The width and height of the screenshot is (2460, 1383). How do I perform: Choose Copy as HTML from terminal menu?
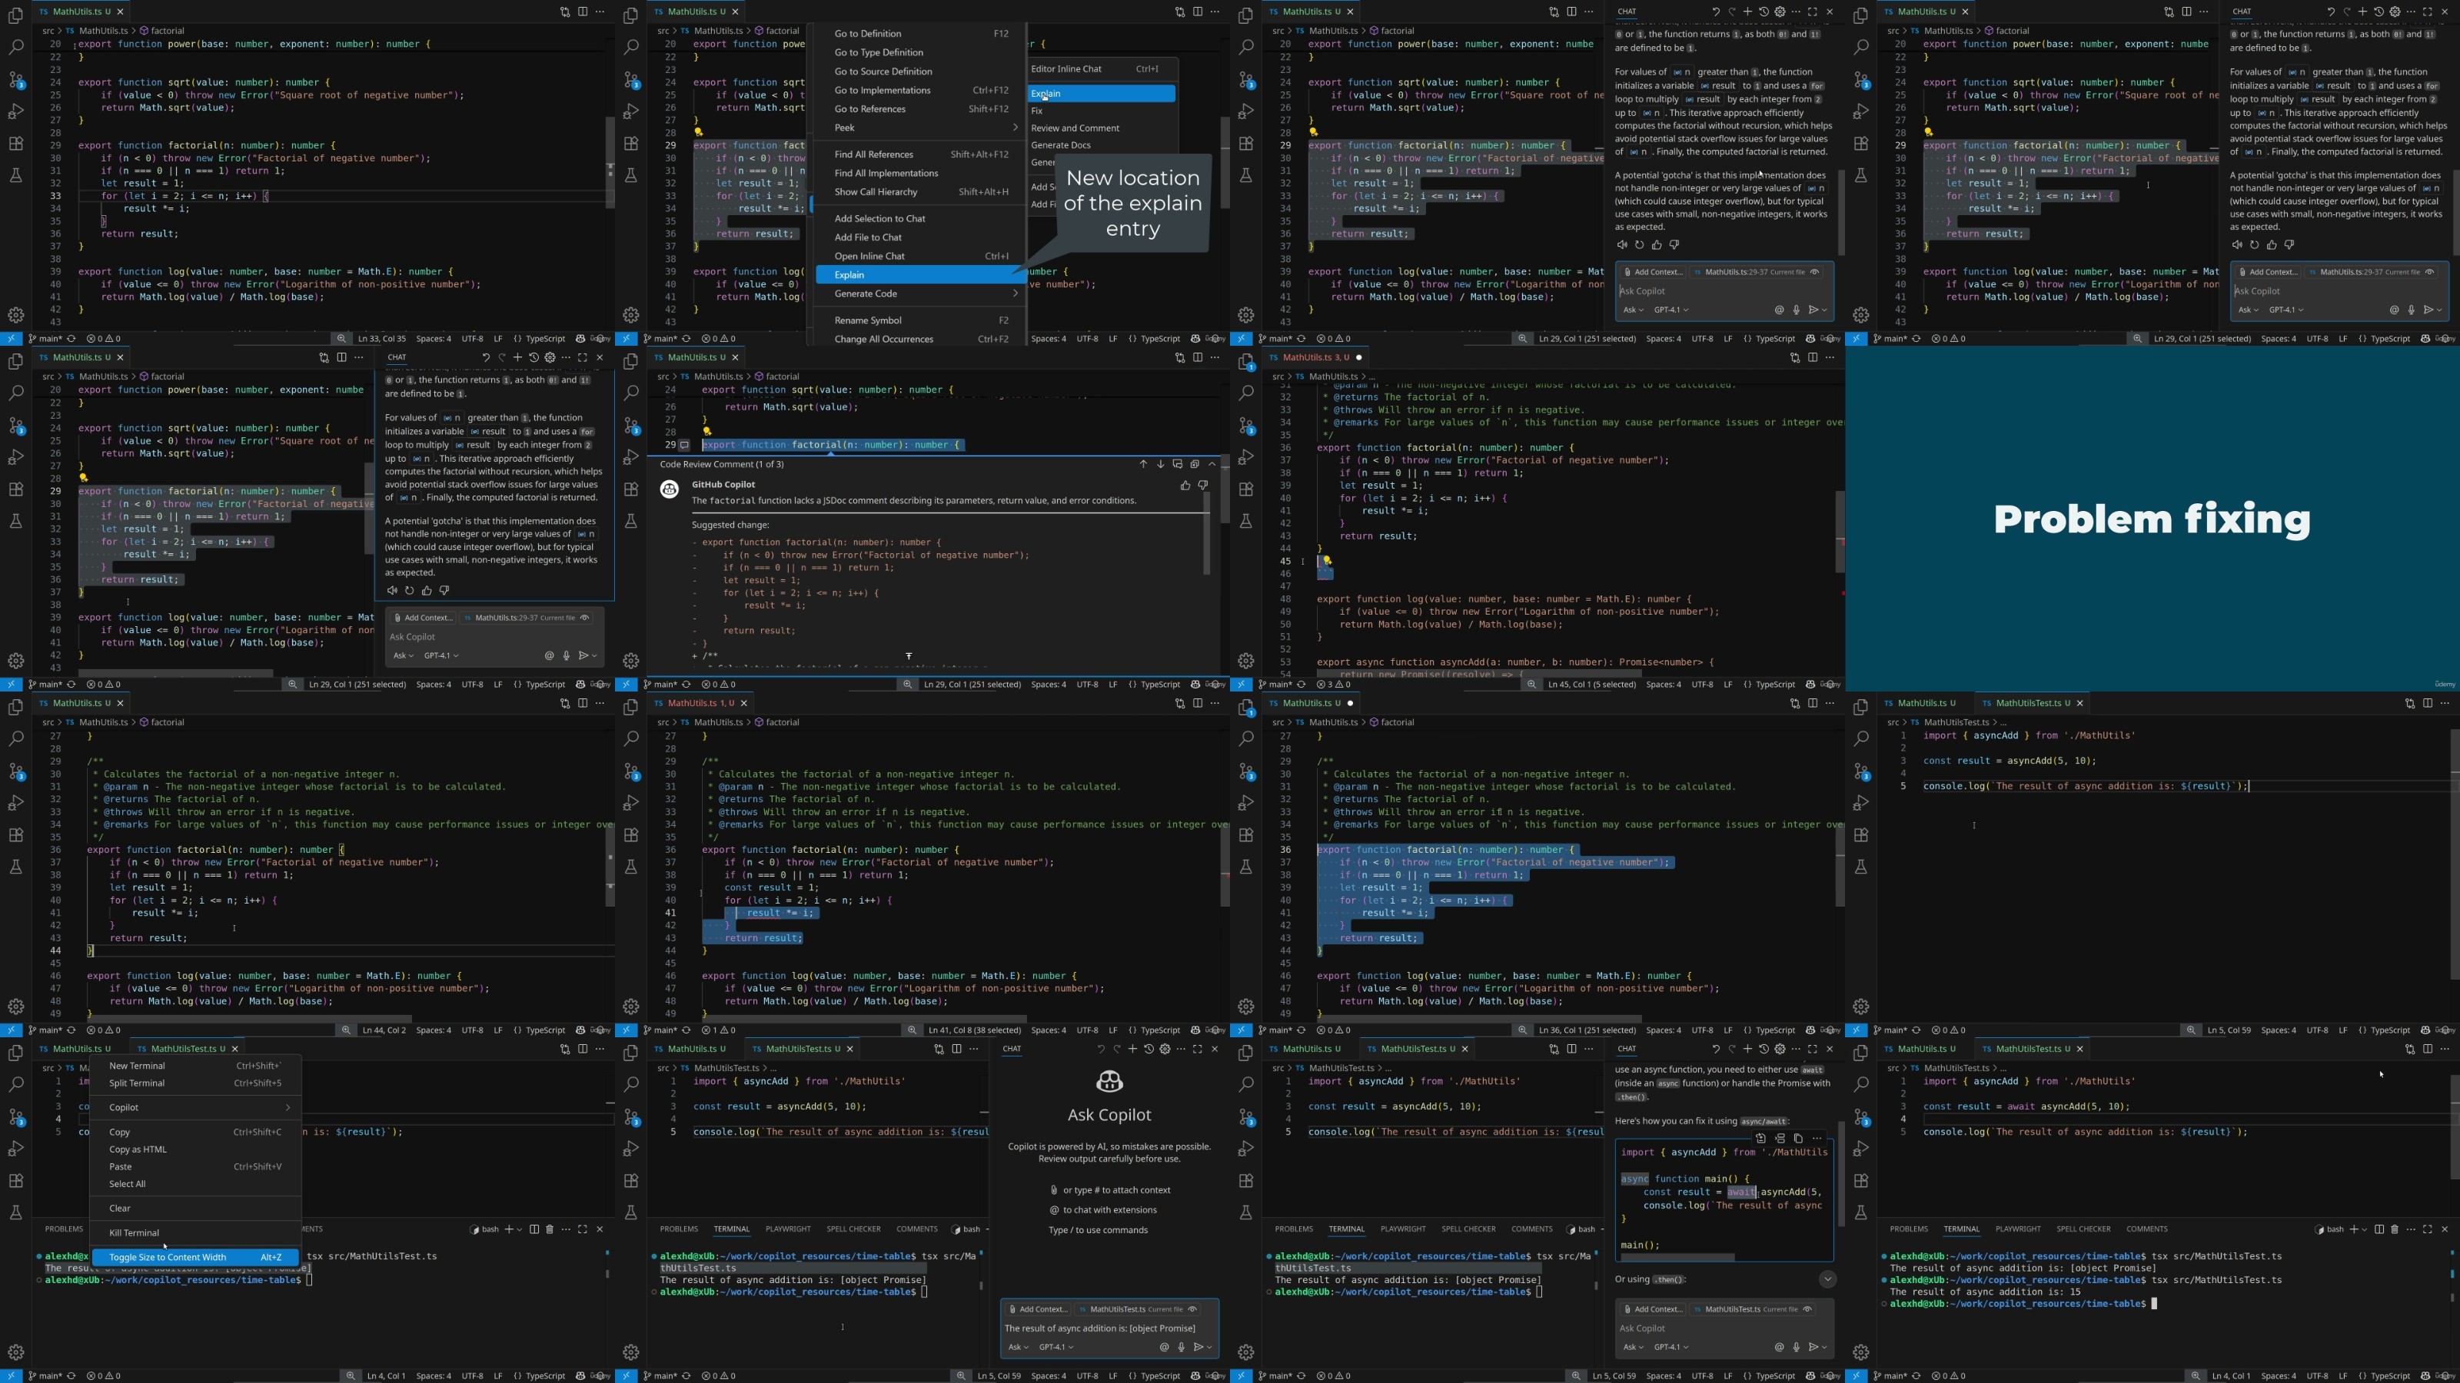click(194, 1149)
